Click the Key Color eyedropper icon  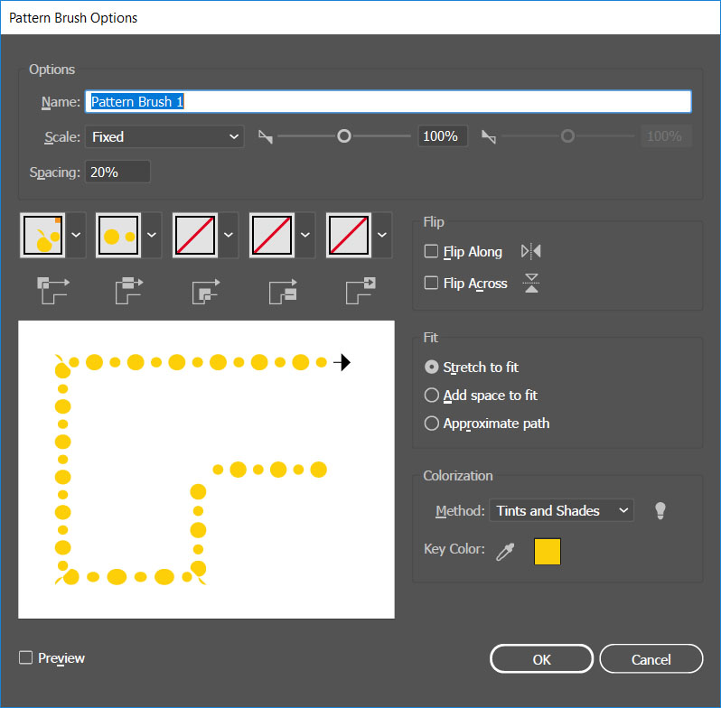(x=505, y=551)
